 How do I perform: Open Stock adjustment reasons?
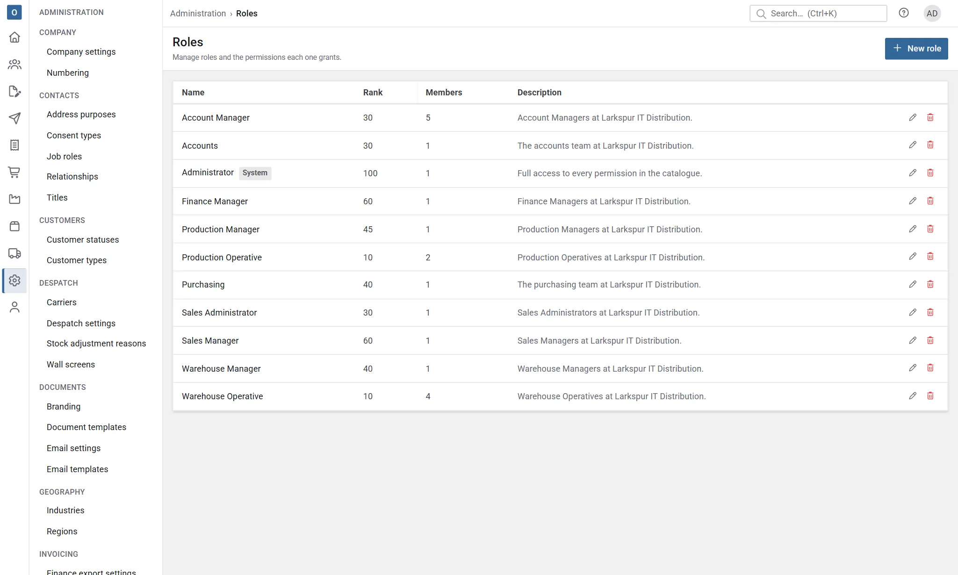pos(96,344)
